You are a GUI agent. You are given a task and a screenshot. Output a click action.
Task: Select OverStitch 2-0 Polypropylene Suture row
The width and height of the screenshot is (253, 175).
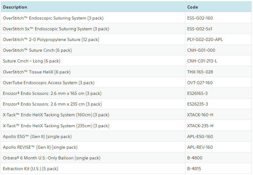[51, 39]
